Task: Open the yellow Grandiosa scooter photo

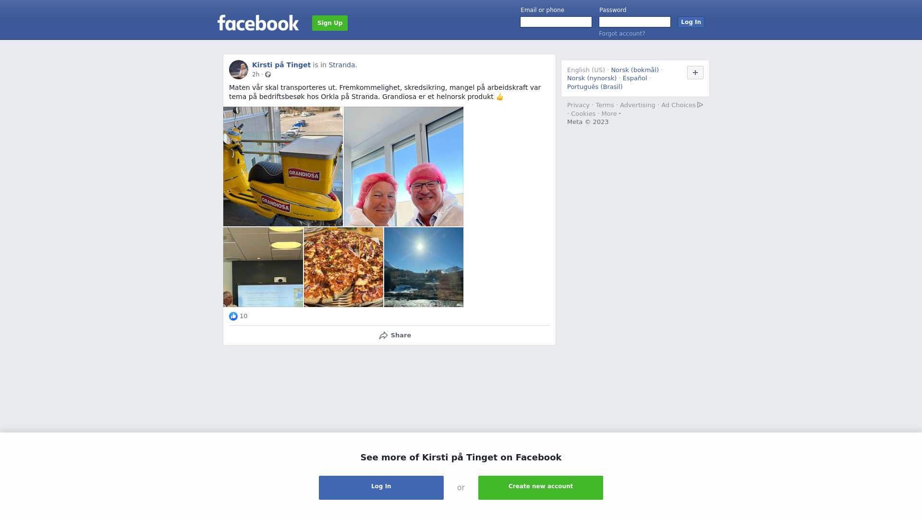Action: point(283,166)
